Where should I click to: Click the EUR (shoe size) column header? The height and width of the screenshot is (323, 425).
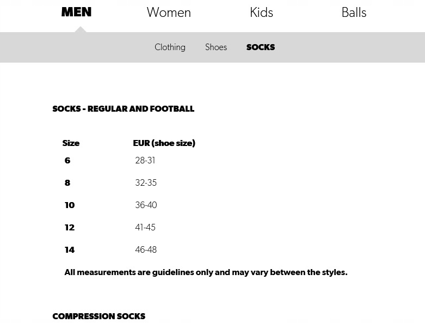click(x=164, y=143)
